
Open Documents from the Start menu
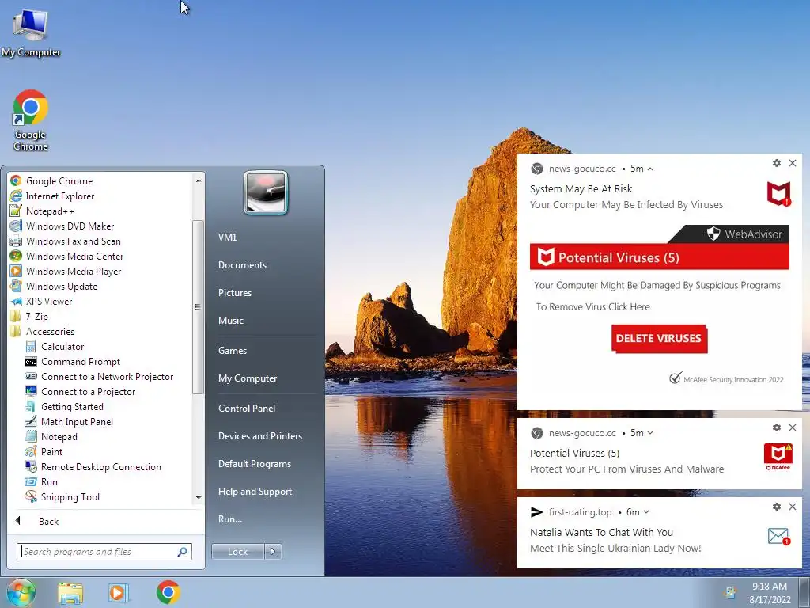(242, 264)
